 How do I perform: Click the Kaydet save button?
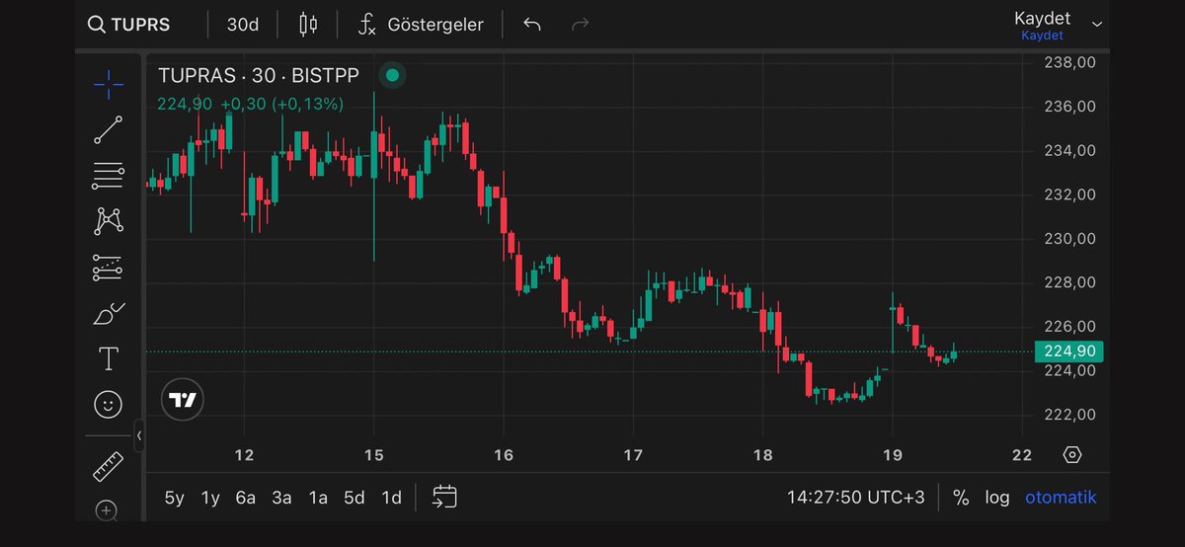click(1043, 25)
